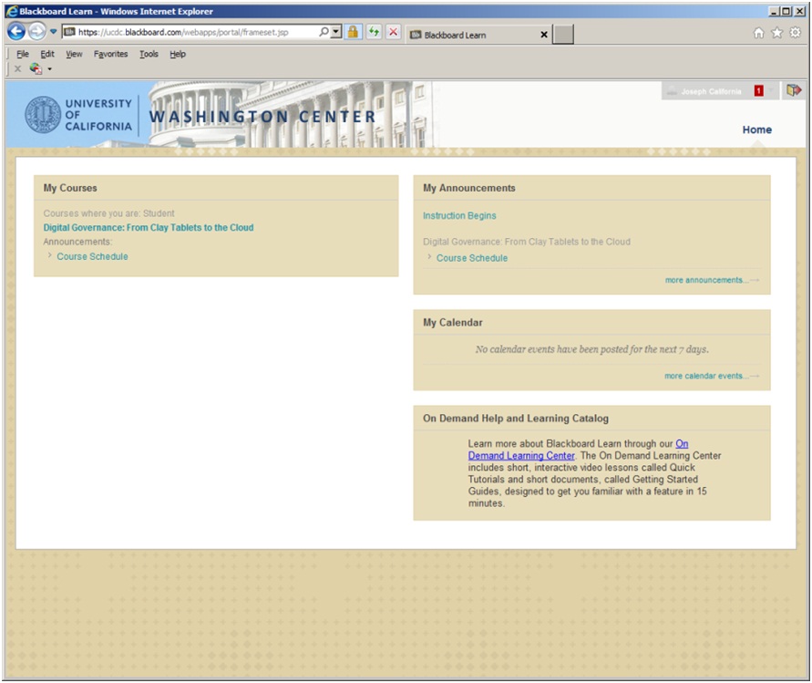The height and width of the screenshot is (683, 812).
Task: Click the Refresh page icon
Action: [374, 32]
